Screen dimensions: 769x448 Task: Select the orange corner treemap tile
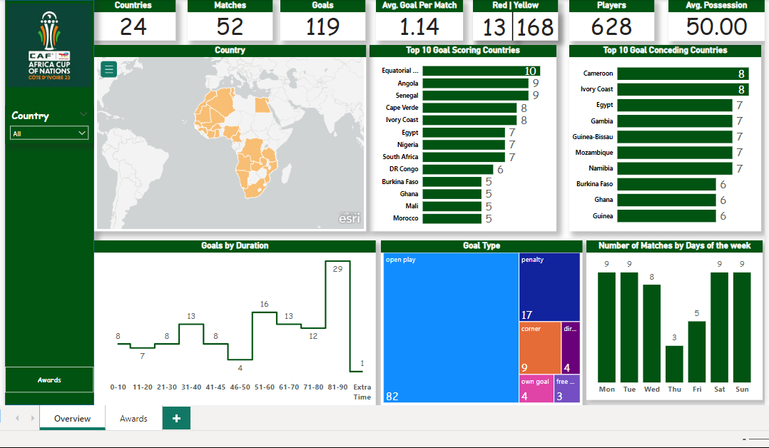click(539, 348)
